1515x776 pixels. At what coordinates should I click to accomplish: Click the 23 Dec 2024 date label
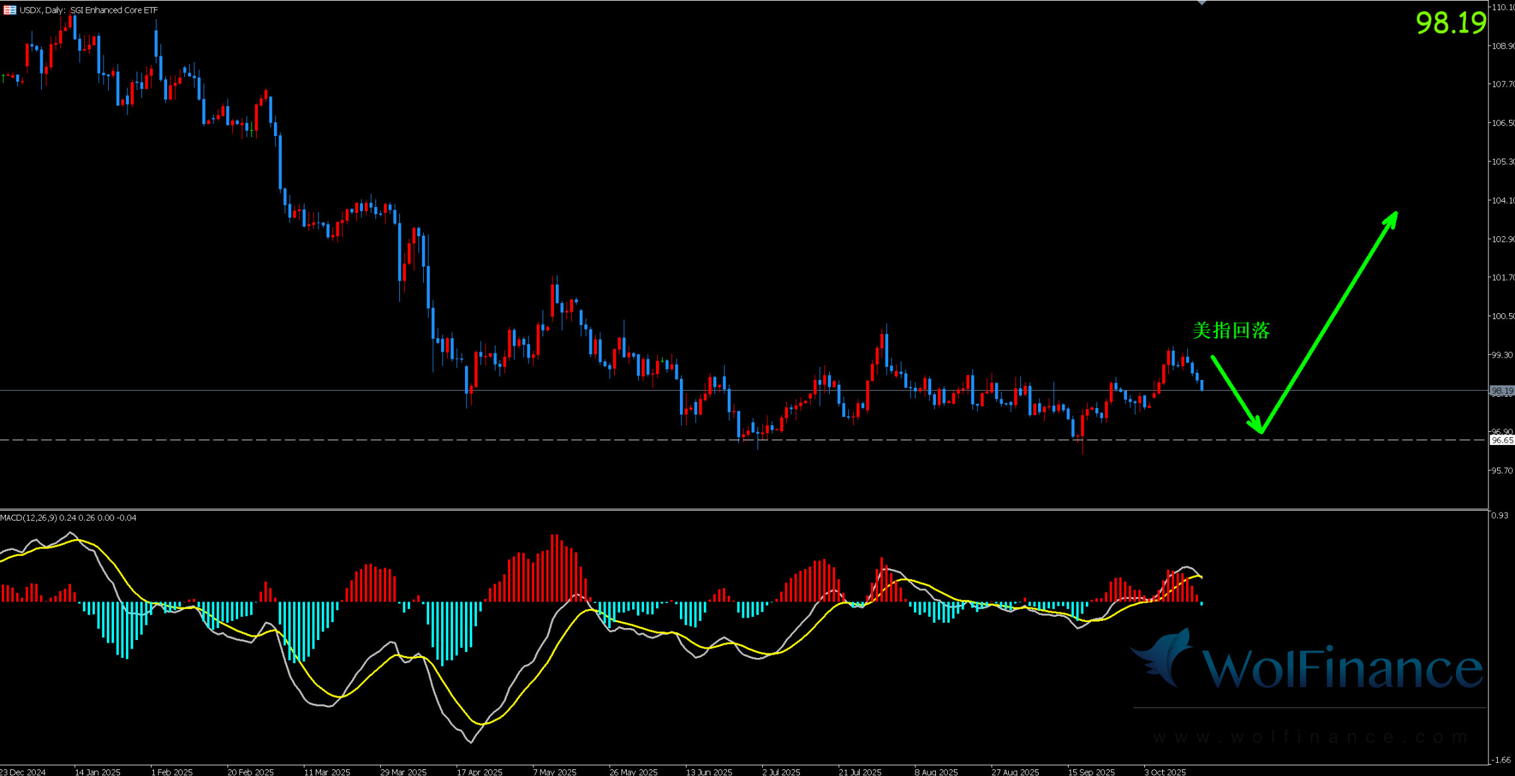point(23,771)
